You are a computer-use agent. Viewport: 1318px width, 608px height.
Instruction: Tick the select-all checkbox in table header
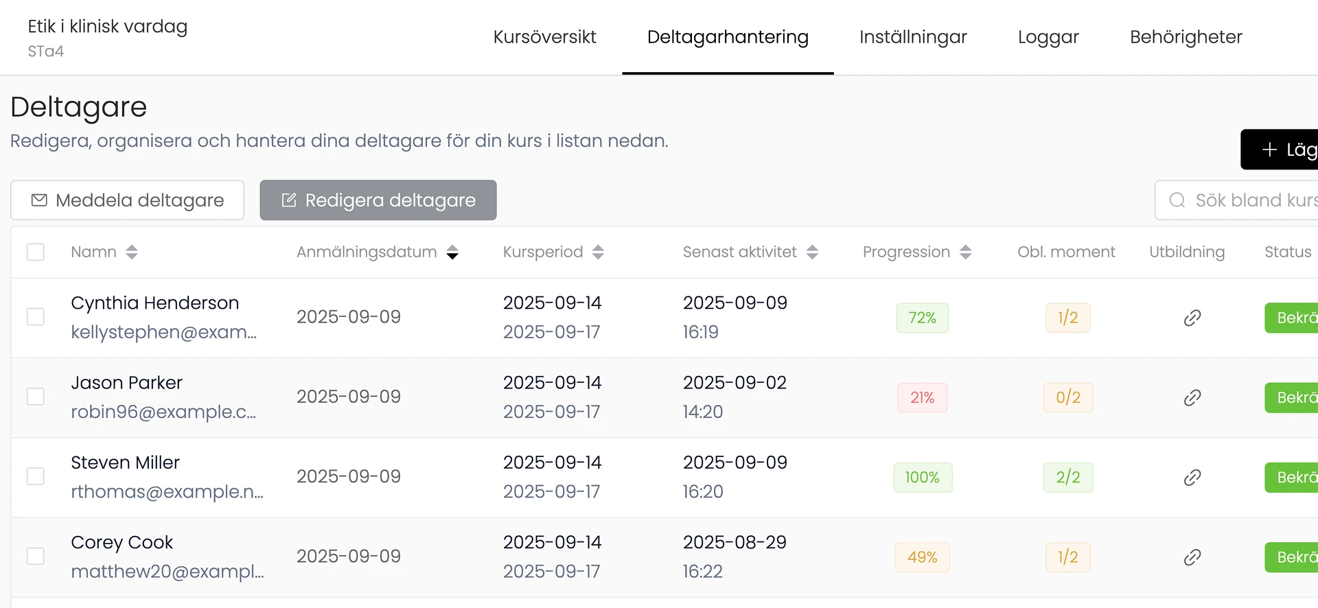tap(36, 252)
